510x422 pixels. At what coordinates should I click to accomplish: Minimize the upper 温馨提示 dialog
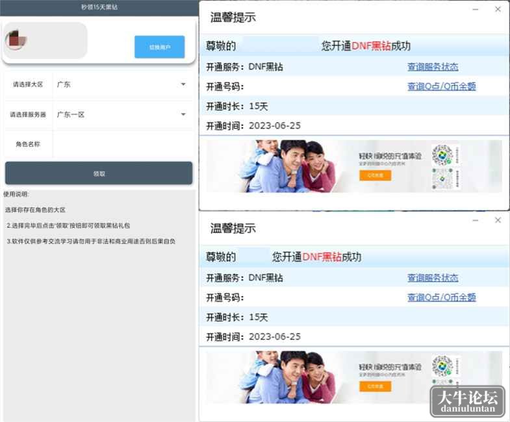pos(475,10)
